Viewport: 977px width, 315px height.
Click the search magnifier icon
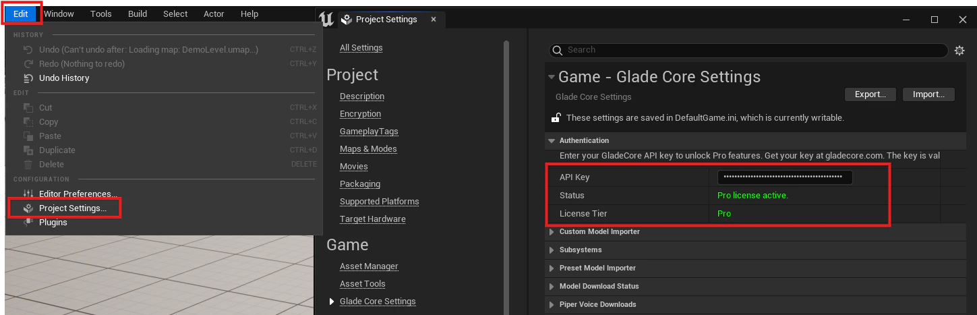[x=558, y=50]
